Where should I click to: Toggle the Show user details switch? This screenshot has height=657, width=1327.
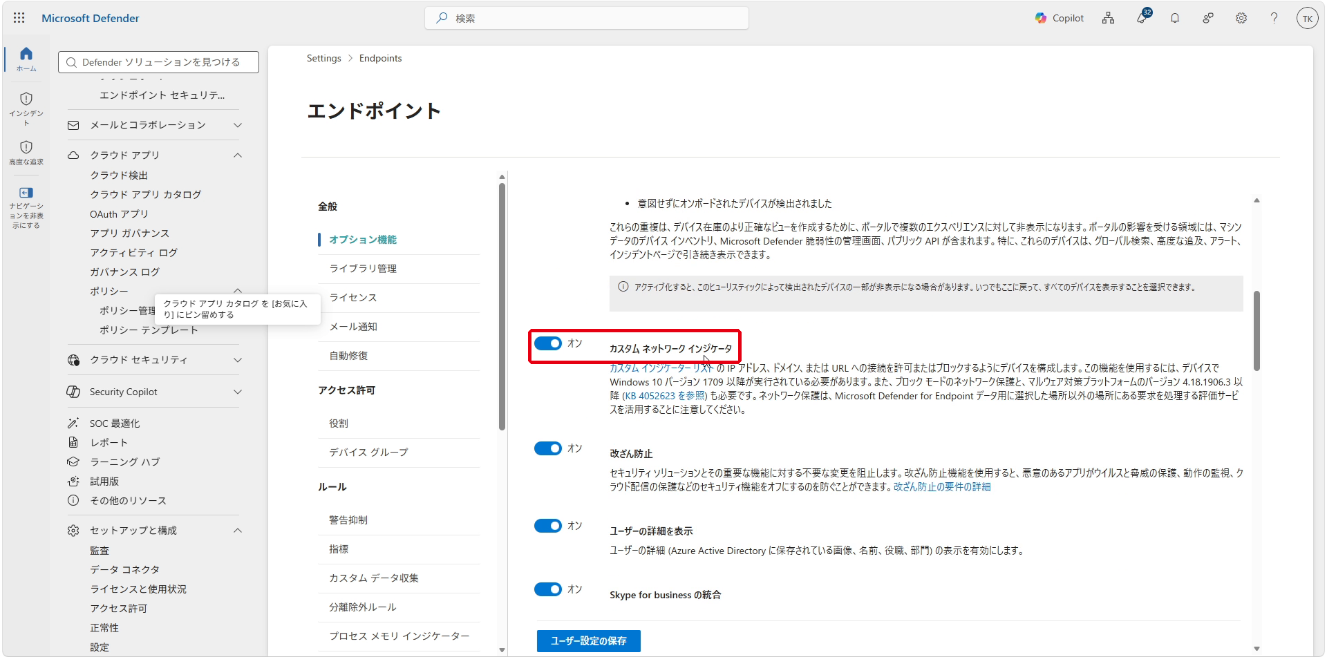pyautogui.click(x=548, y=526)
